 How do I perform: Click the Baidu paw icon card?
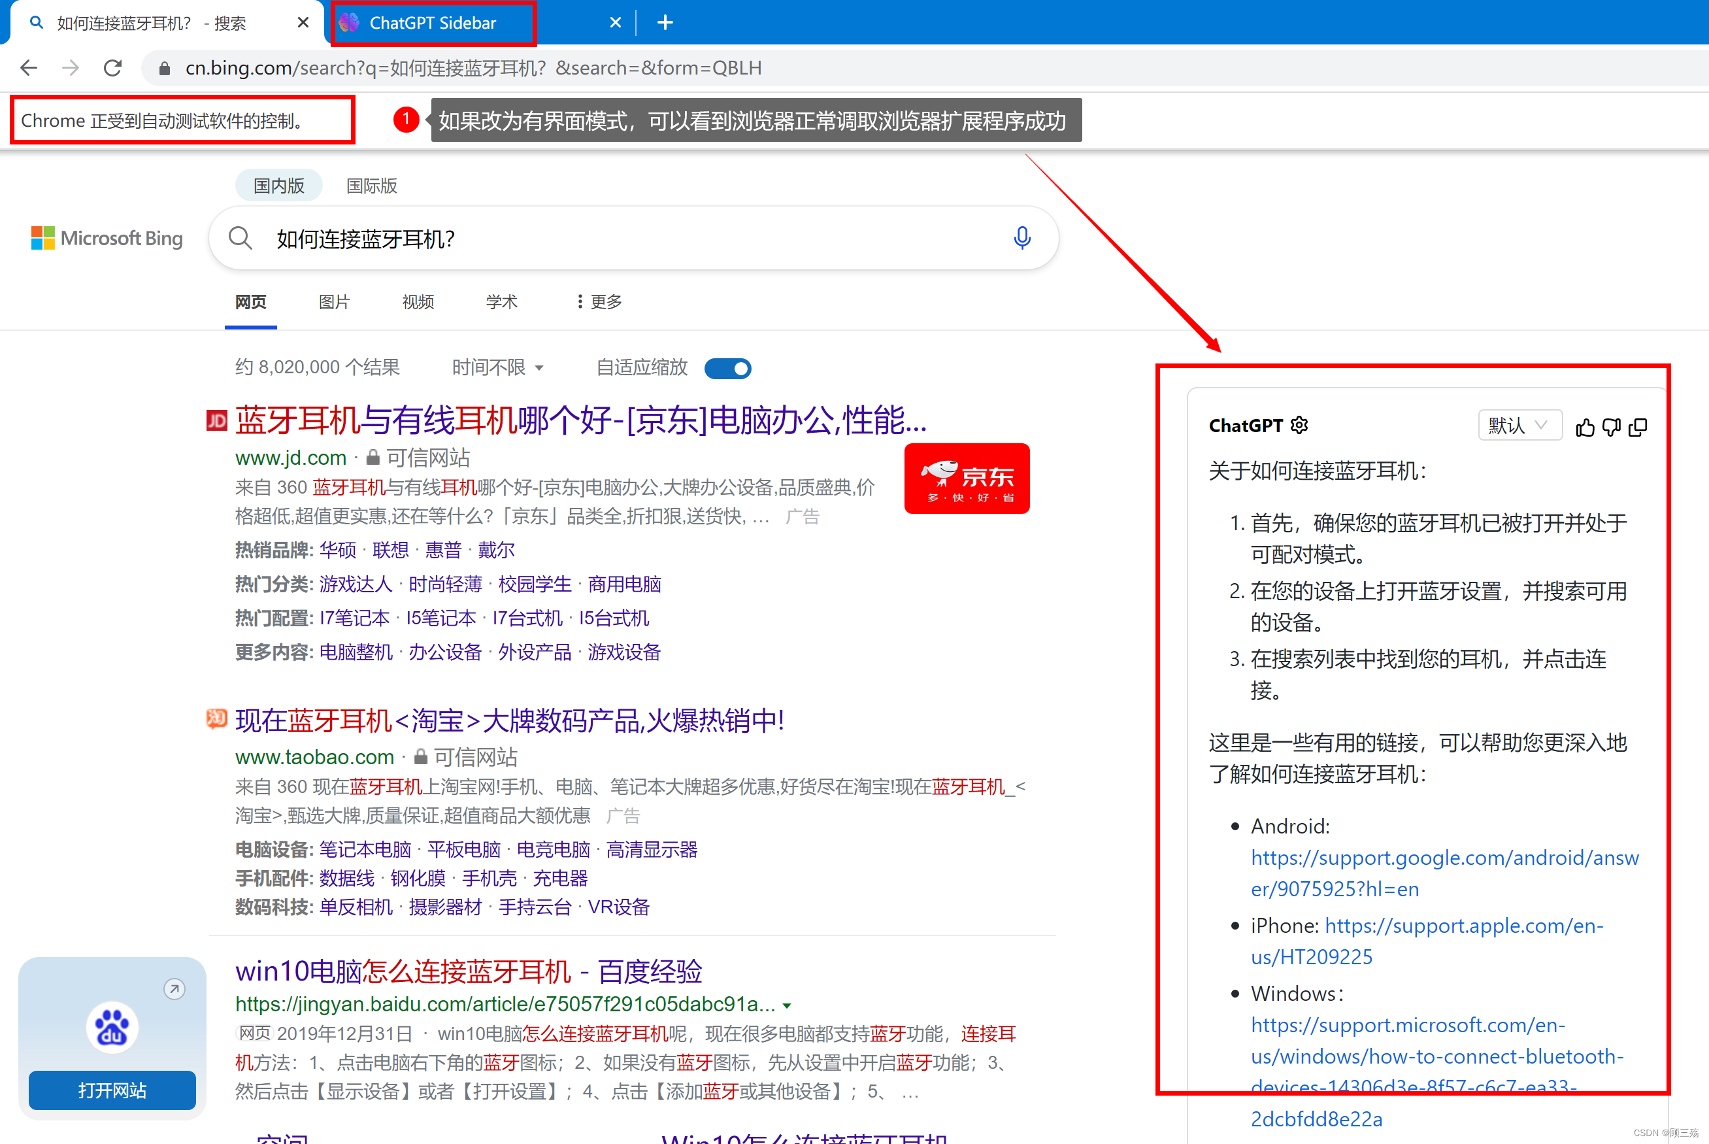(112, 1027)
